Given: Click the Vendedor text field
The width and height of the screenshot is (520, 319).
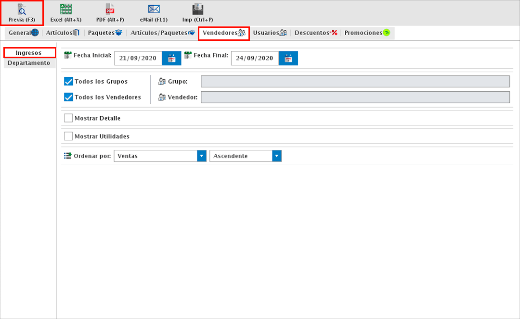Looking at the screenshot, I should (x=355, y=98).
